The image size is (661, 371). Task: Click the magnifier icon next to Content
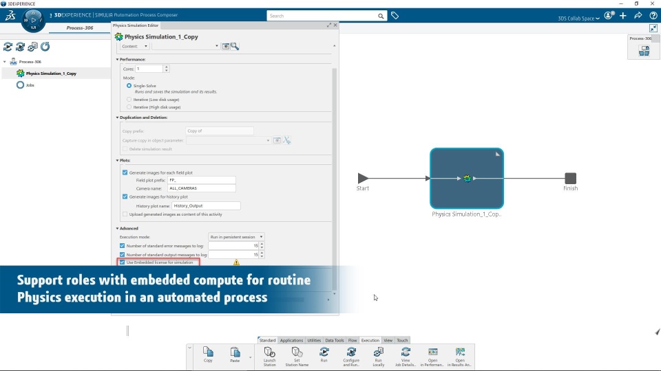click(x=235, y=46)
